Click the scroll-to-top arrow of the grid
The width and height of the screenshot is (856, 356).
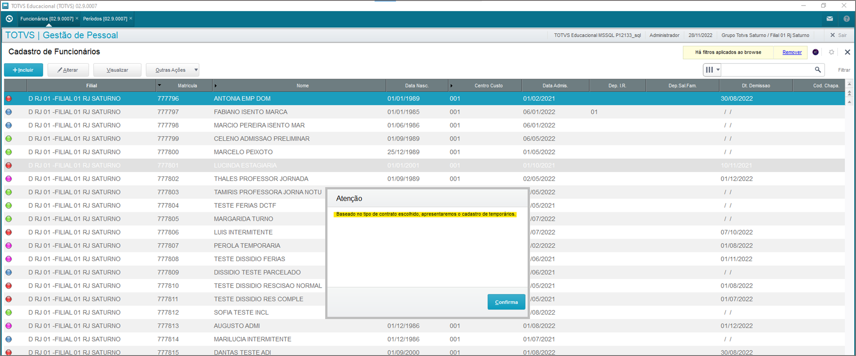tap(850, 84)
